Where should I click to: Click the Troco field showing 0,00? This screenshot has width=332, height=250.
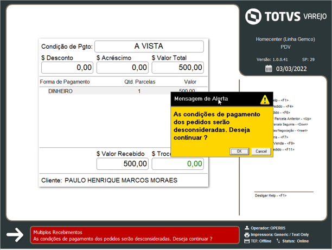tap(177, 164)
